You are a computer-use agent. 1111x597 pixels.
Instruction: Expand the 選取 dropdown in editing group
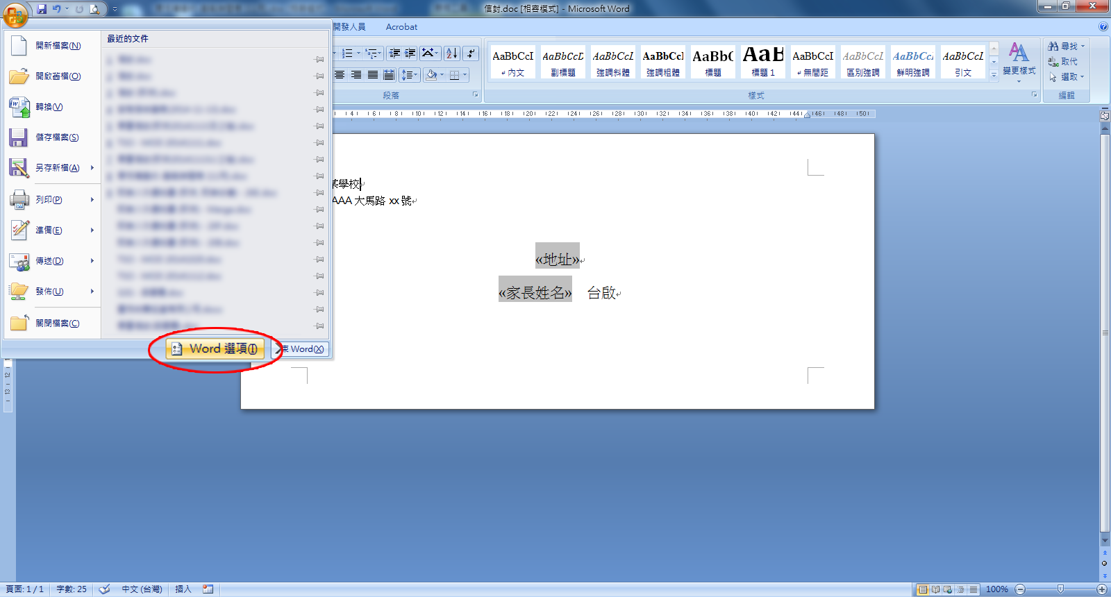(x=1082, y=77)
